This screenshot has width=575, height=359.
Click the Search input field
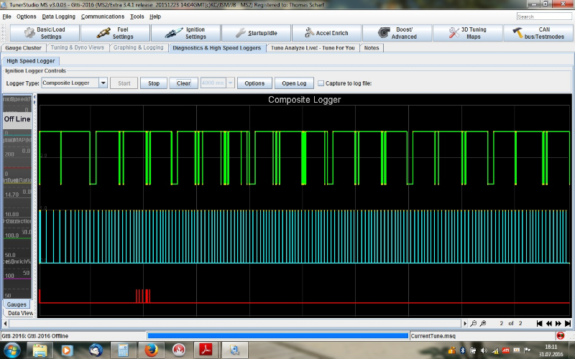click(544, 17)
